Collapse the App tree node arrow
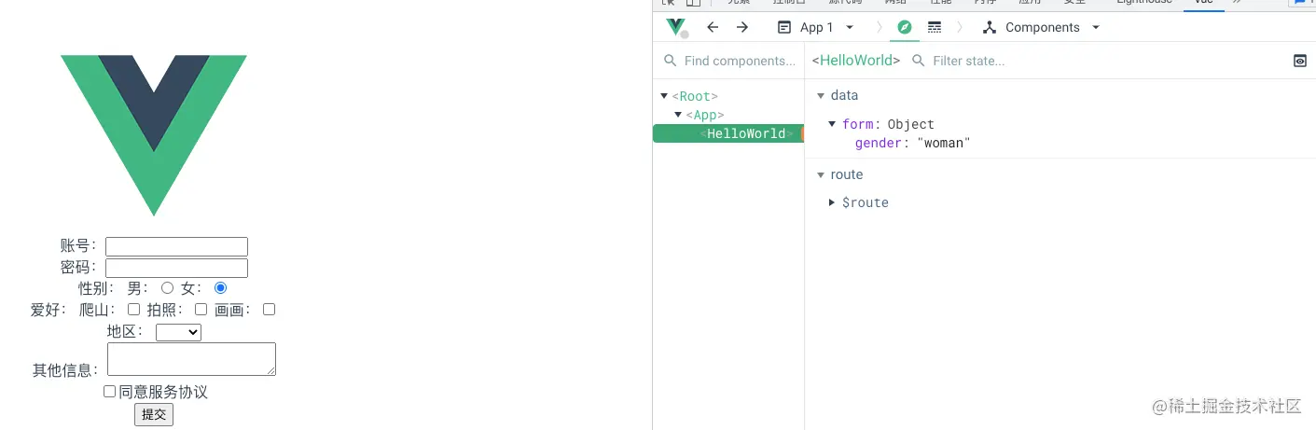The height and width of the screenshot is (430, 1316). click(678, 115)
